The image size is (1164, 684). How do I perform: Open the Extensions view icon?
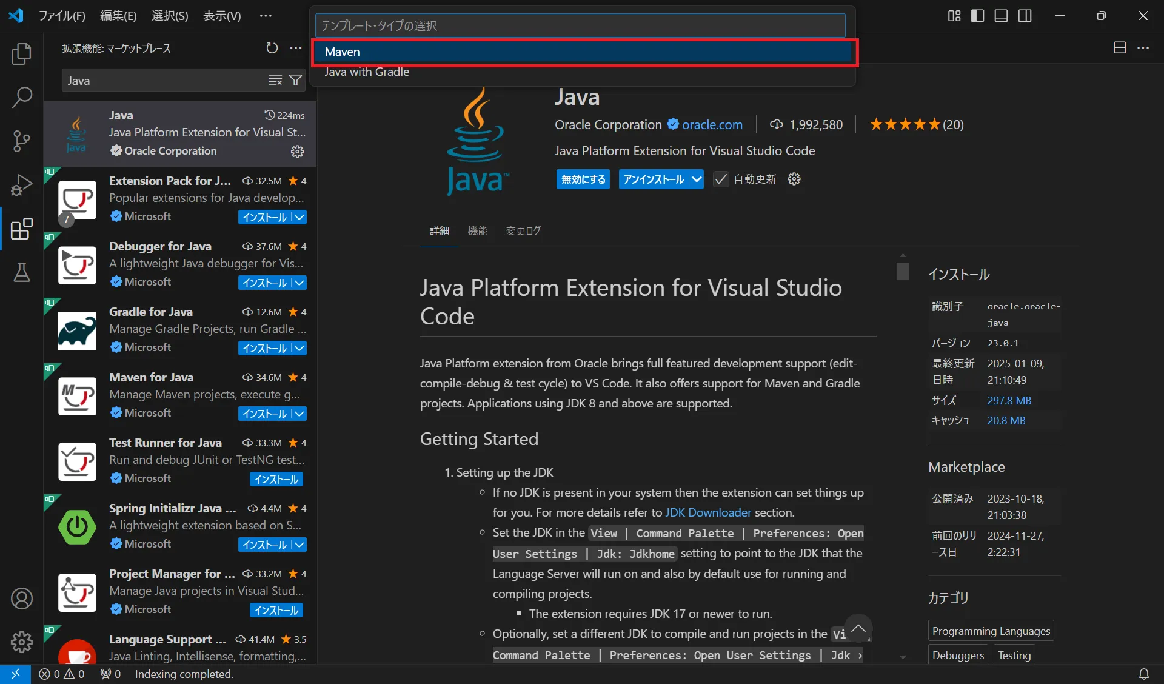tap(22, 229)
